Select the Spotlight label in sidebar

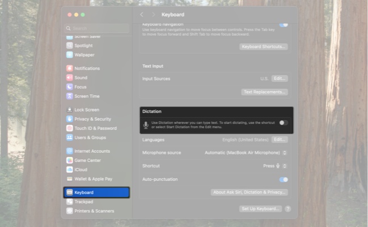pos(83,46)
